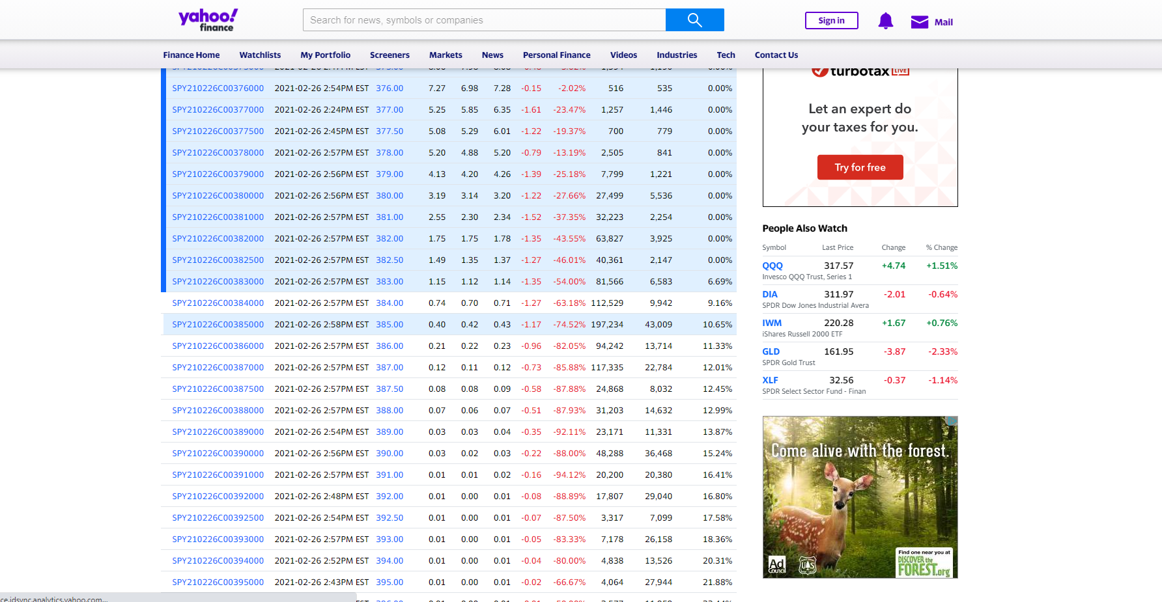Click IWM change value +1.67
This screenshot has height=602, width=1162.
tap(894, 323)
